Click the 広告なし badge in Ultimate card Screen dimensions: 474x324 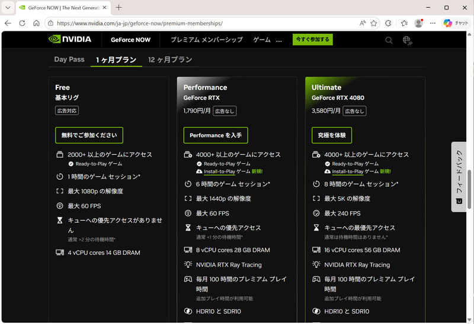354,111
